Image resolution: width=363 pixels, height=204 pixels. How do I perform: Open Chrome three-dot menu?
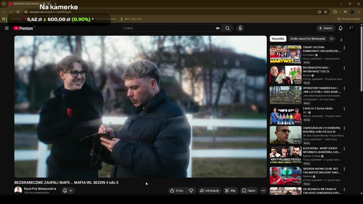[359, 12]
